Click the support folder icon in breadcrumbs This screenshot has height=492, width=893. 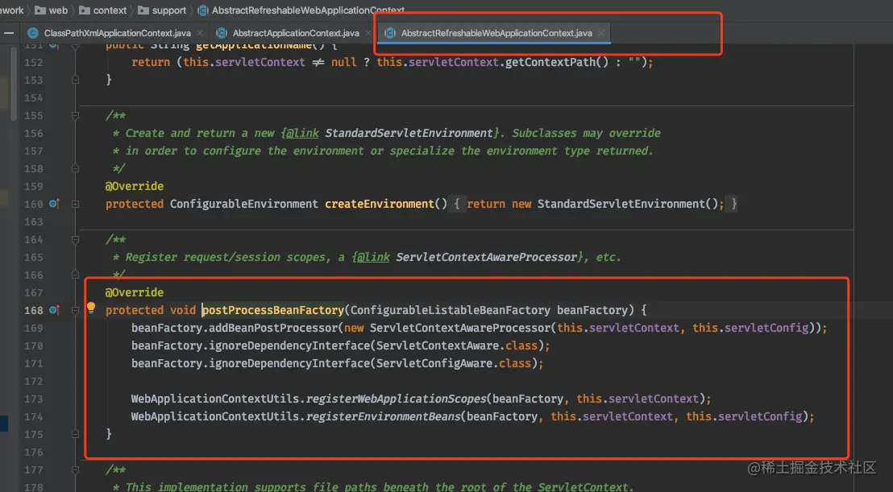click(143, 10)
